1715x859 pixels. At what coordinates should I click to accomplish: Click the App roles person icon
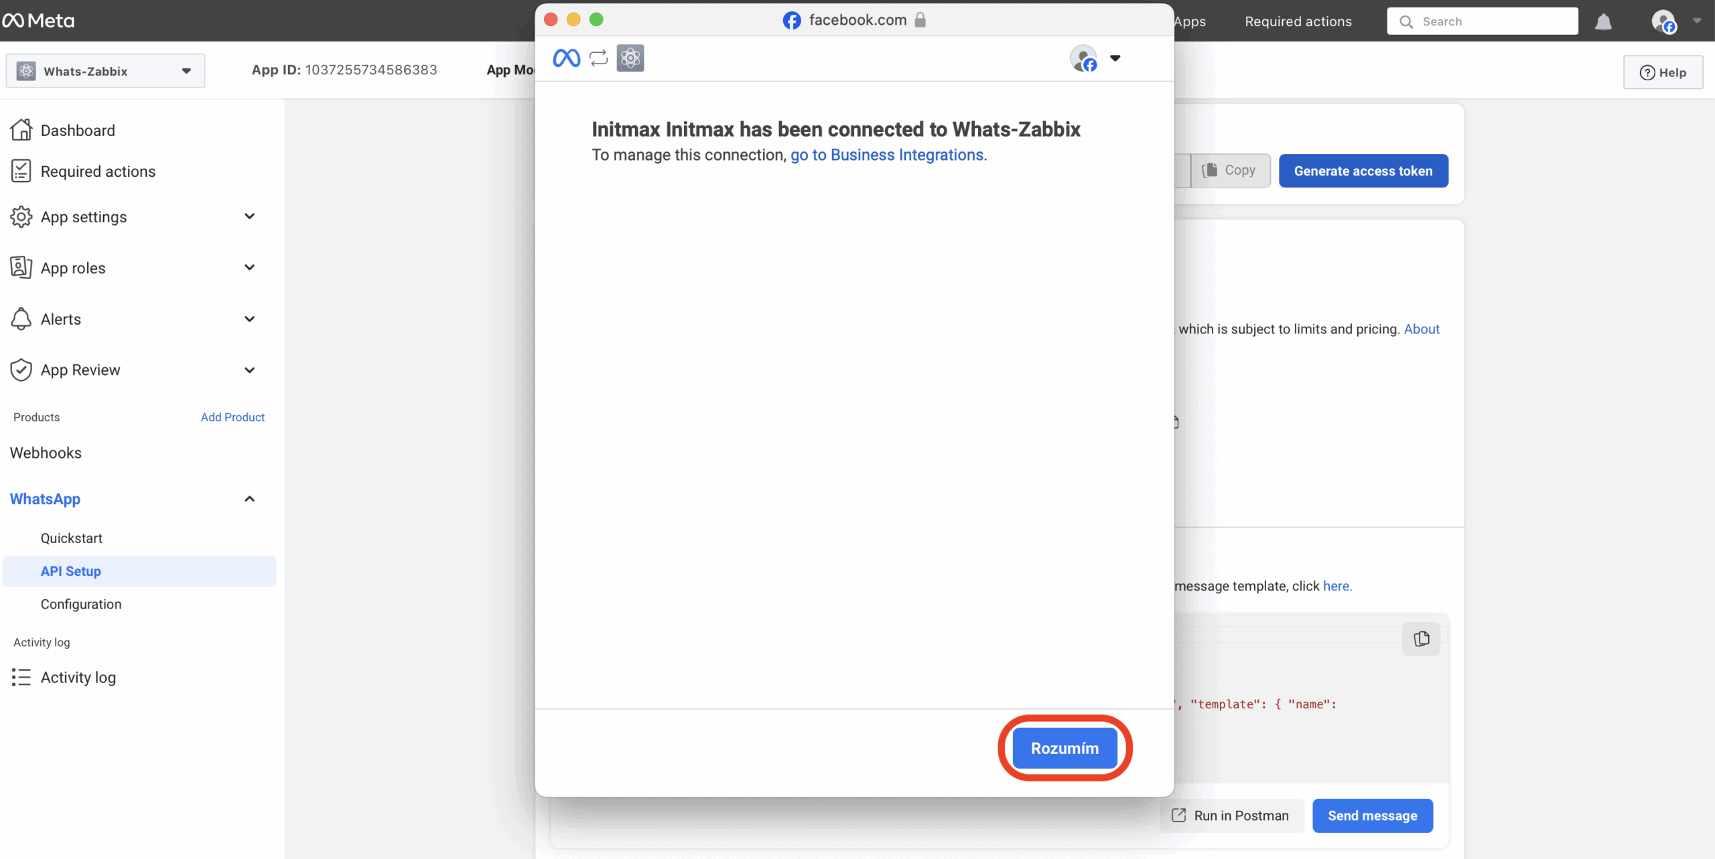pyautogui.click(x=21, y=267)
